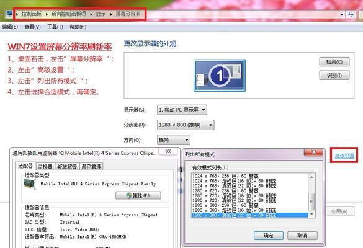Click the 属性(P) properties button with shield
The image size is (363, 248).
138,195
